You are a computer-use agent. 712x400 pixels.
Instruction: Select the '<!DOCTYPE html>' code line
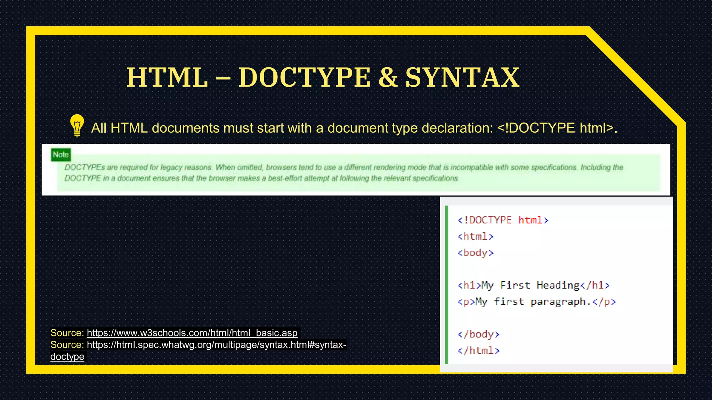click(x=503, y=220)
